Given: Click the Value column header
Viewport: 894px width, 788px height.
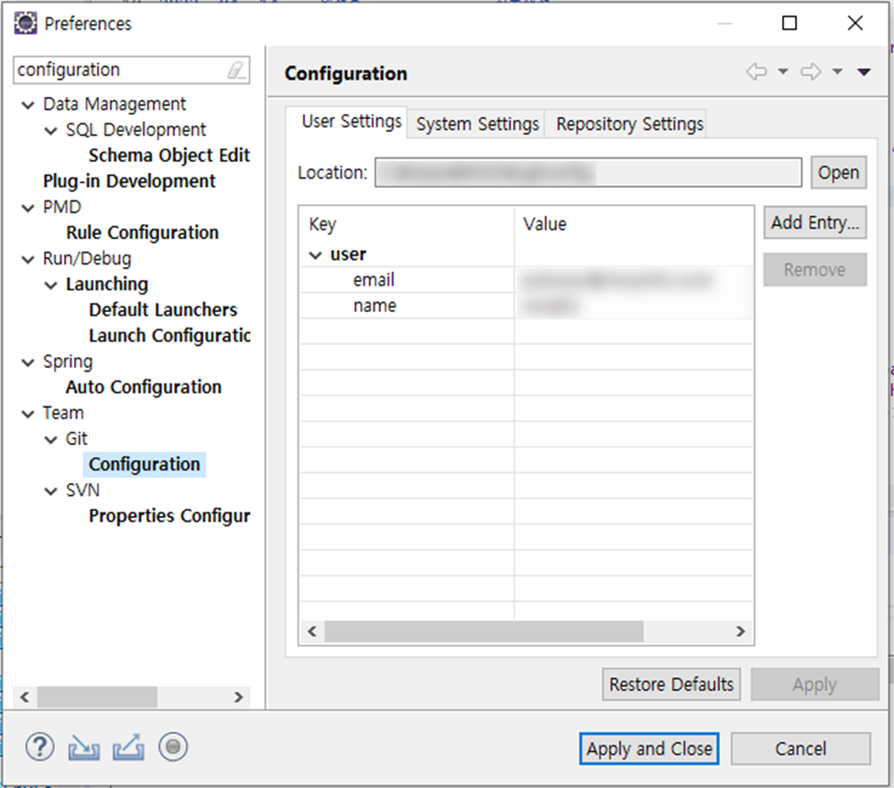Looking at the screenshot, I should pyautogui.click(x=634, y=224).
